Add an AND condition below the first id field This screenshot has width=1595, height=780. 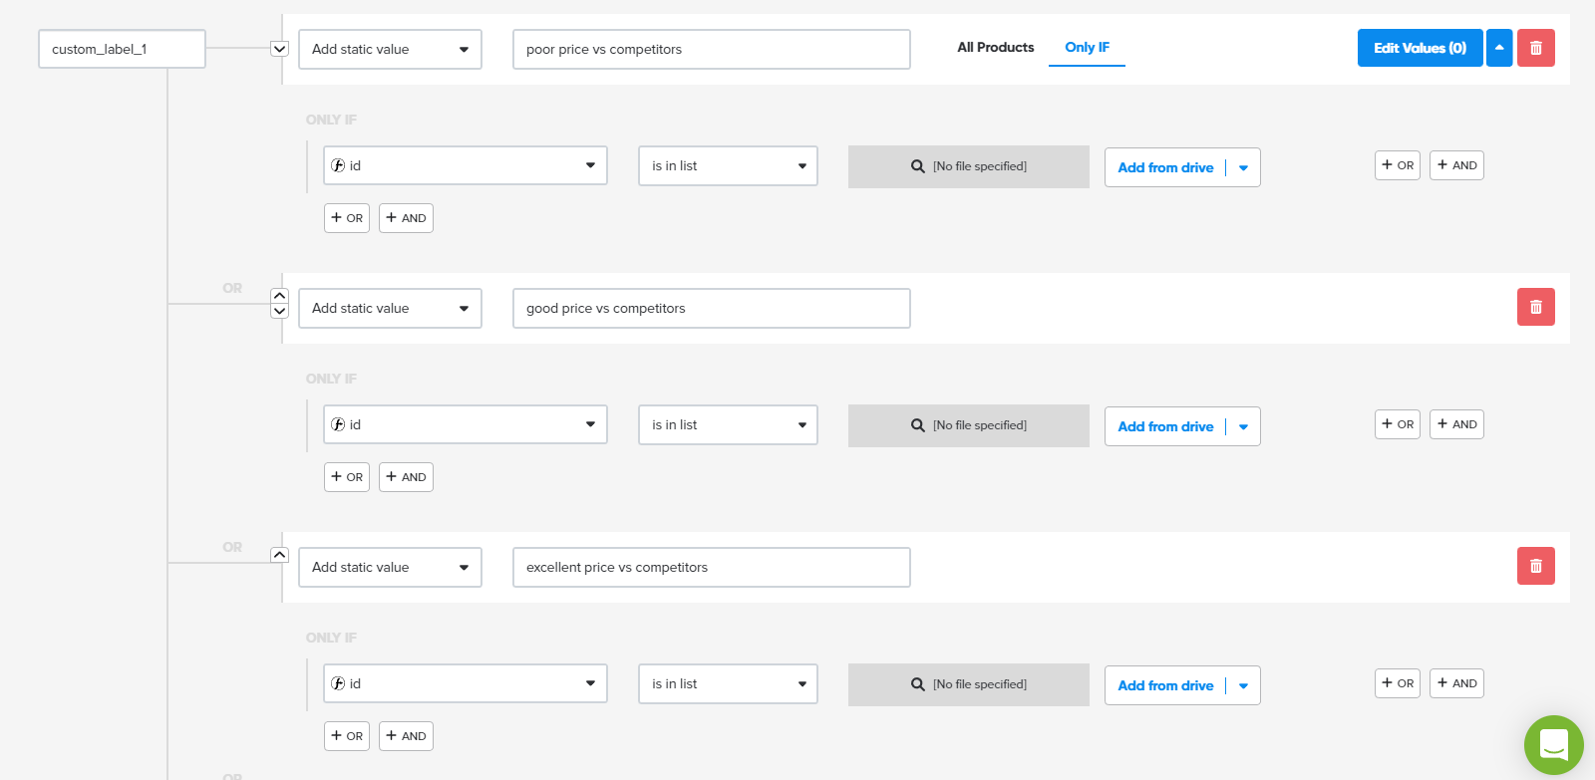[406, 218]
